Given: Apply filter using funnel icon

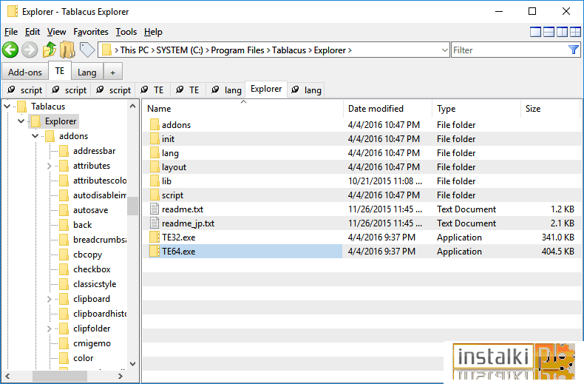Looking at the screenshot, I should (574, 50).
